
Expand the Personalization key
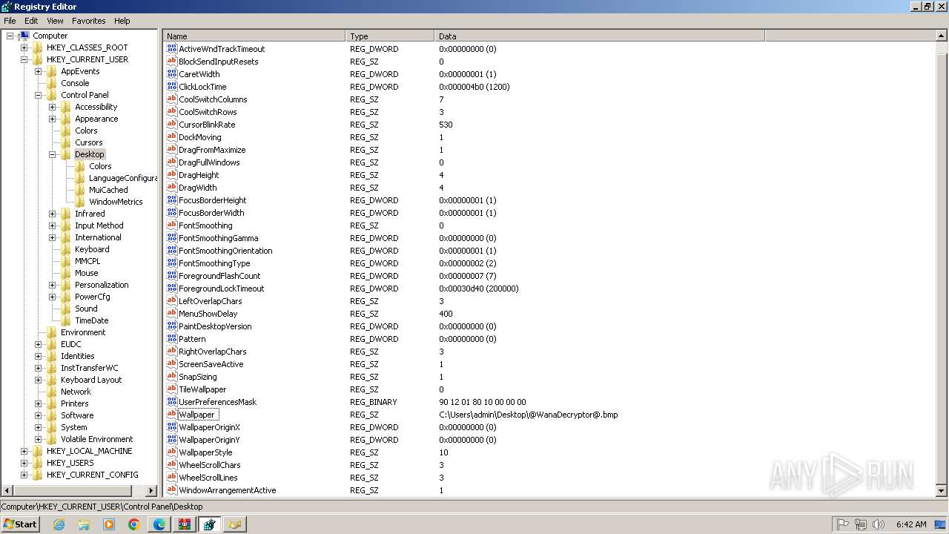(52, 285)
